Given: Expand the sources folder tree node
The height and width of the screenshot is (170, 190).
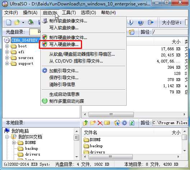Looking at the screenshot, I should pyautogui.click(x=7, y=58).
